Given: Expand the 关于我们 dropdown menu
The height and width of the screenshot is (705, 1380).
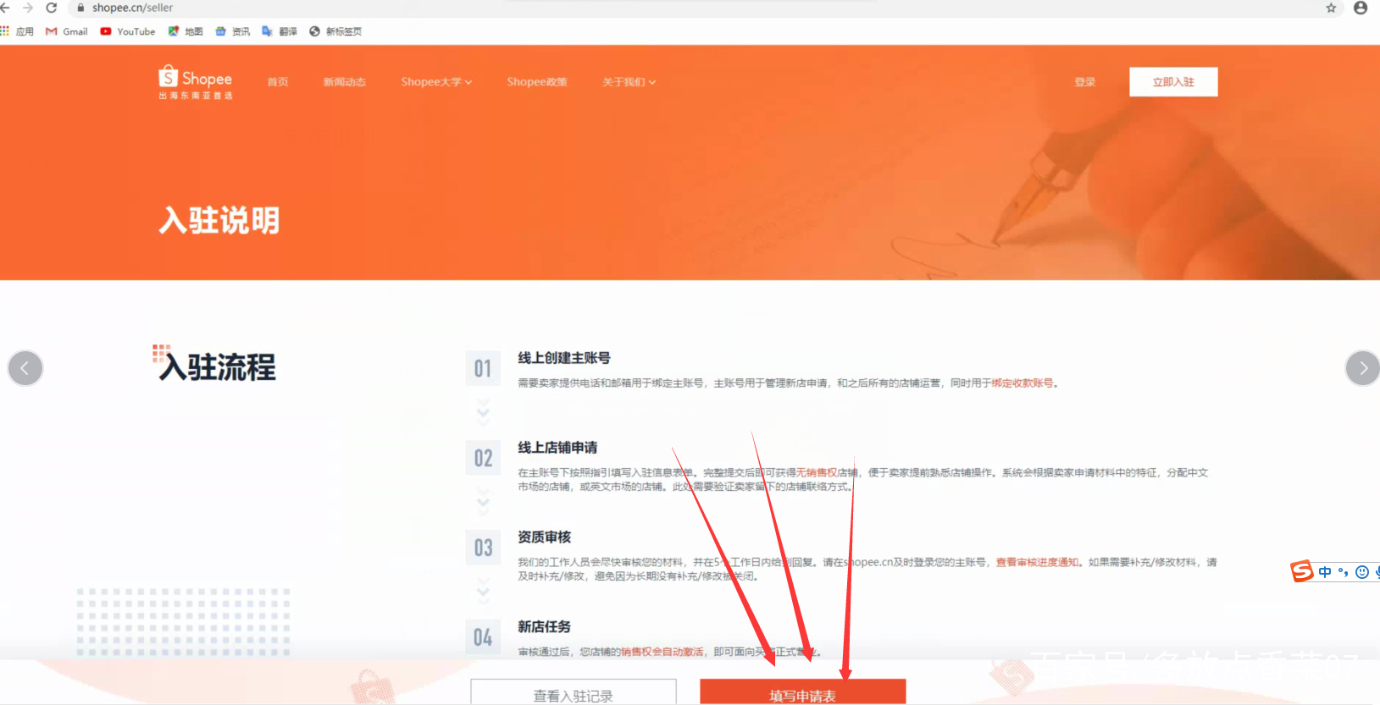Looking at the screenshot, I should pyautogui.click(x=629, y=82).
